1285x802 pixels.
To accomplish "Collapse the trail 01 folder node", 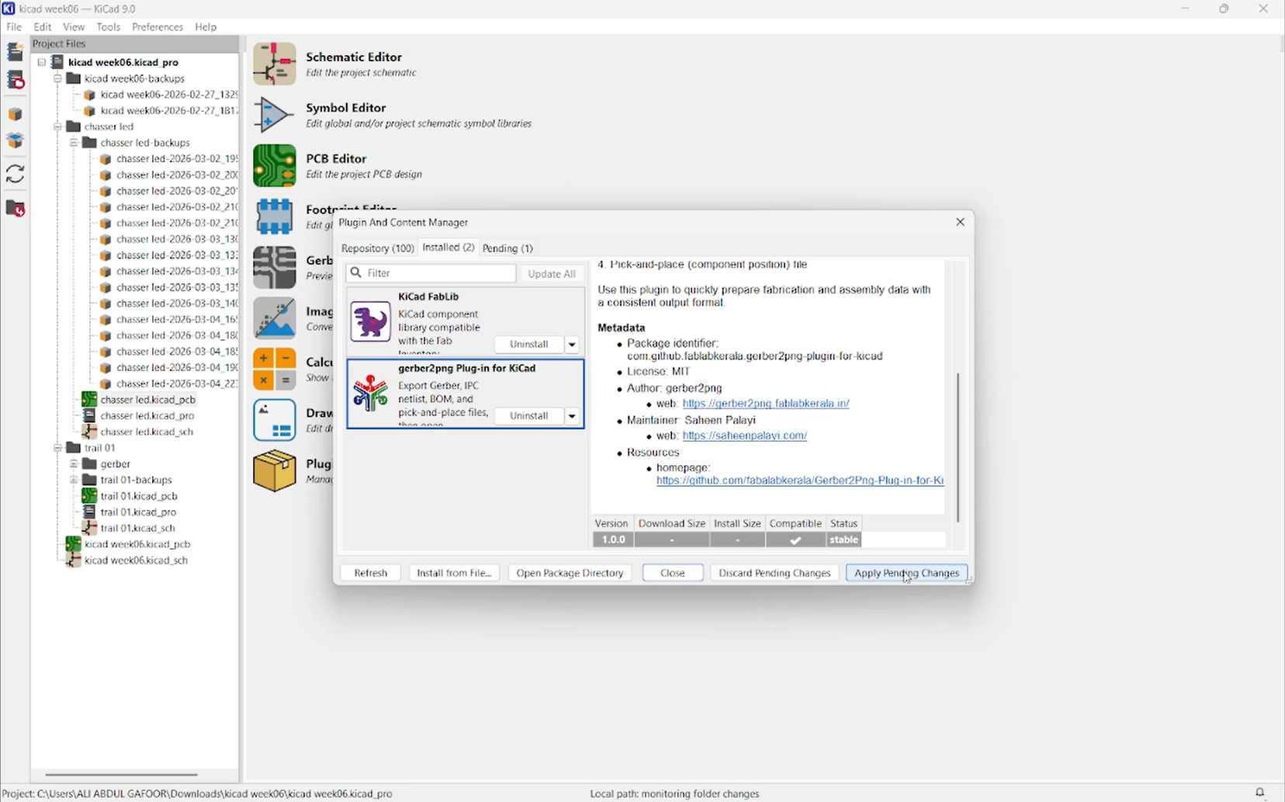I will click(57, 448).
